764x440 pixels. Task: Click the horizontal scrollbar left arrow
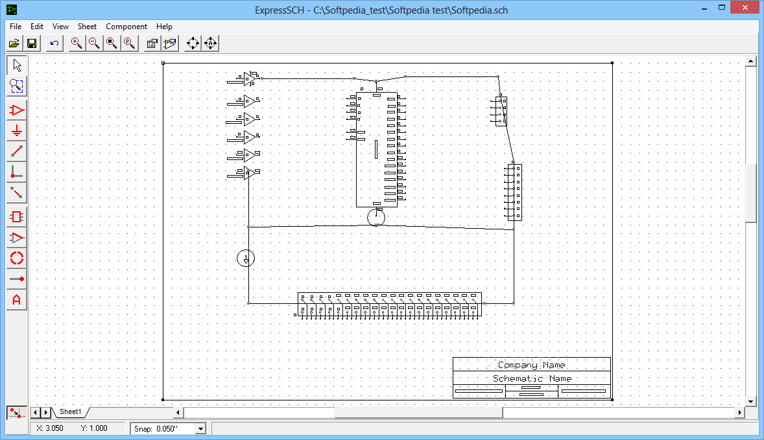point(178,412)
